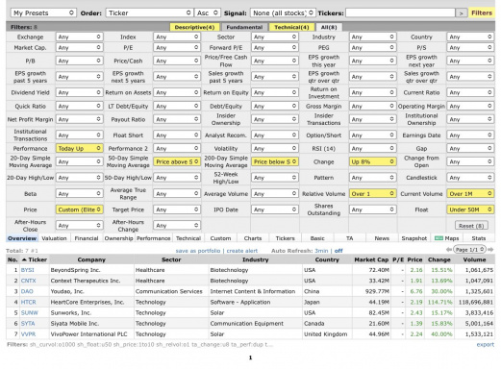Select the Stats view tab
This screenshot has width=501, height=369.
[479, 238]
